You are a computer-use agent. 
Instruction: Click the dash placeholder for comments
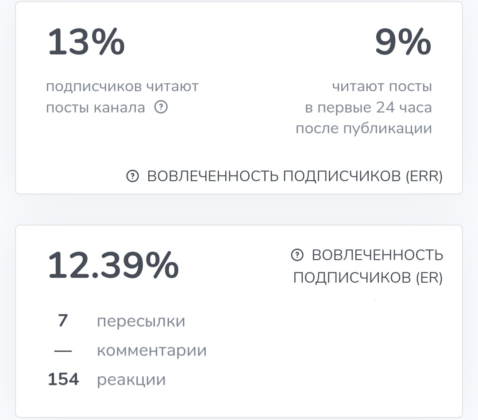[64, 350]
